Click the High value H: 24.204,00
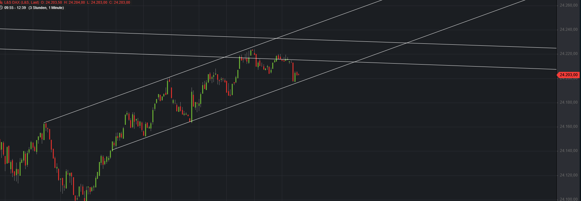The image size is (581, 201). tap(74, 2)
